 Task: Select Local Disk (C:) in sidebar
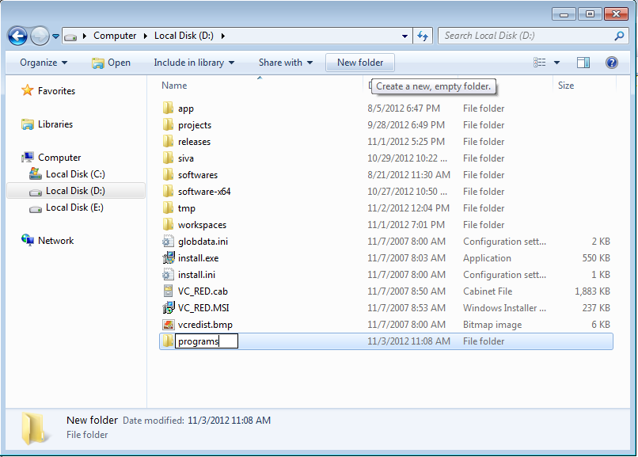[x=75, y=174]
